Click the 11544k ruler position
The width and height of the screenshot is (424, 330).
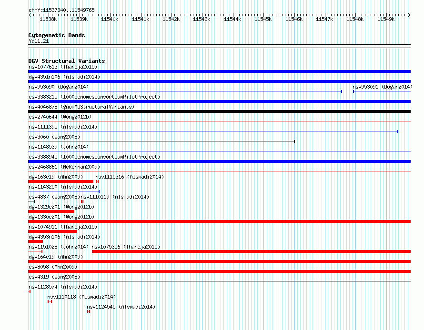click(x=232, y=19)
